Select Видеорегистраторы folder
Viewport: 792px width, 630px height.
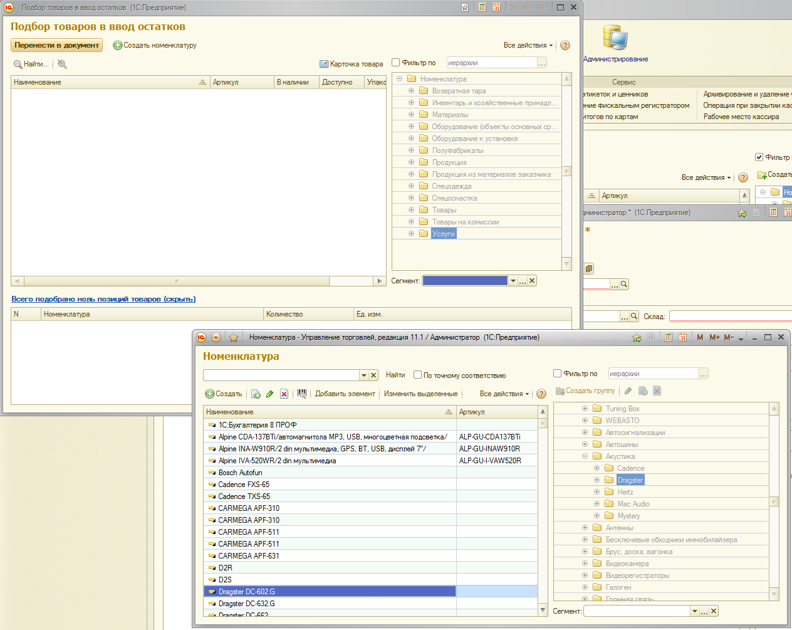(x=637, y=575)
